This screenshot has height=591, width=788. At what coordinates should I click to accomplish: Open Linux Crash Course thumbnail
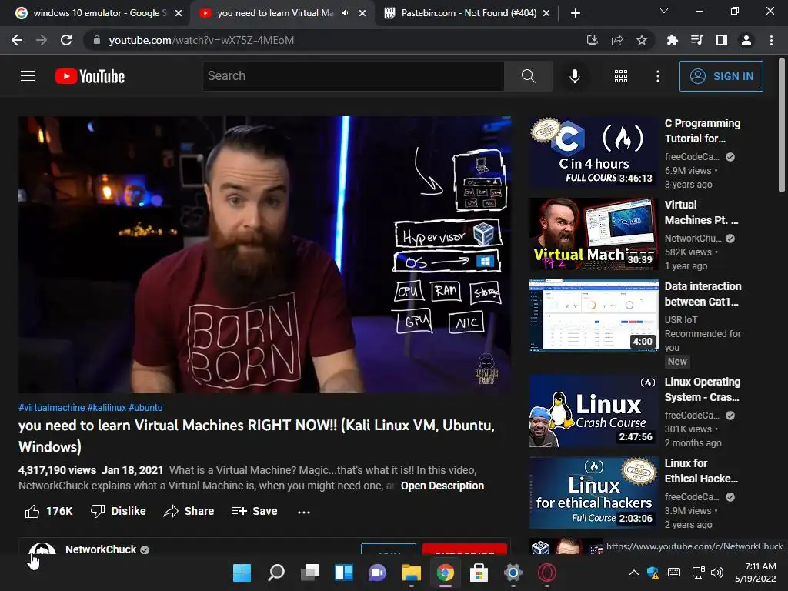pos(593,411)
